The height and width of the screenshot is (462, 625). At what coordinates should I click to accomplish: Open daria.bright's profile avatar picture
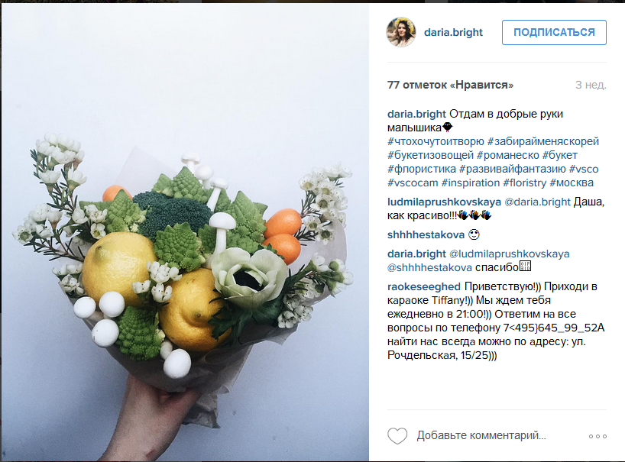click(401, 32)
